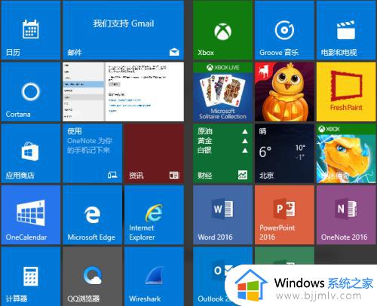Launch the Xbox dragon game tile
Screen dimensions: 377x306
tap(347, 153)
